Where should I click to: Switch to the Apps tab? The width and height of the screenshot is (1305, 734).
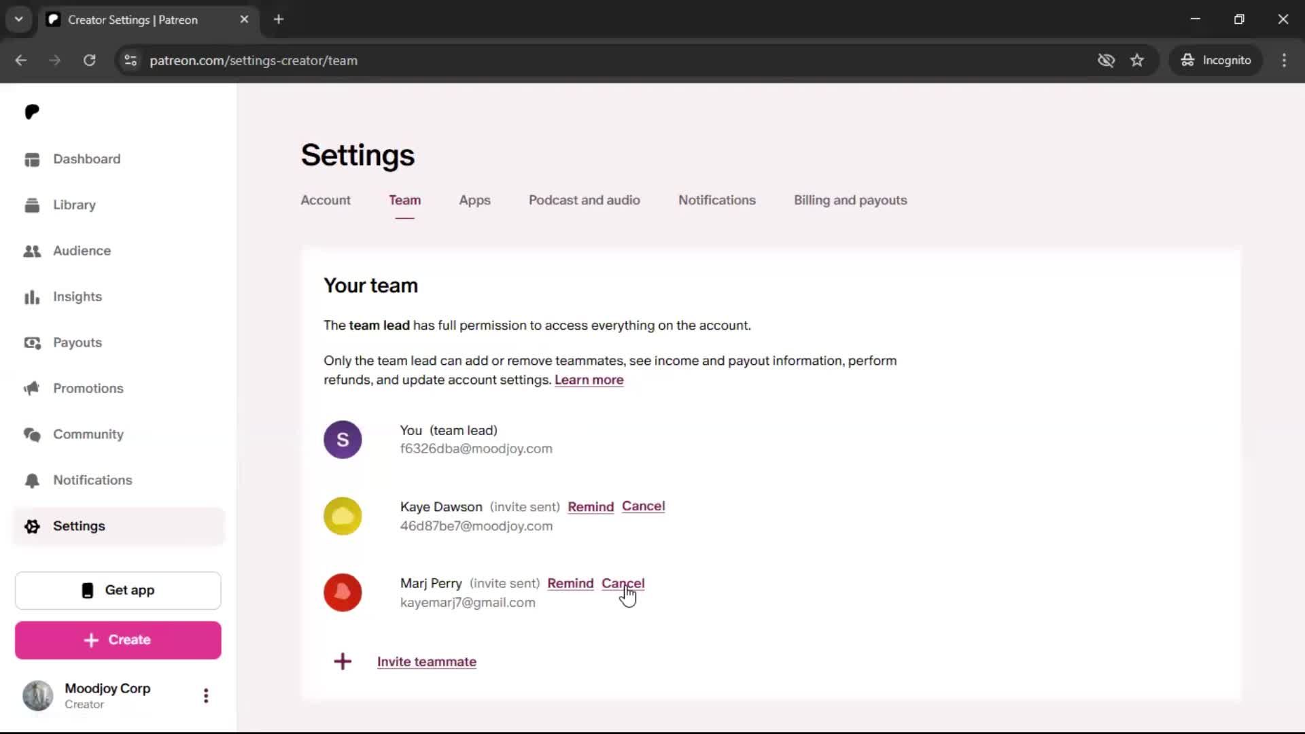pyautogui.click(x=474, y=200)
